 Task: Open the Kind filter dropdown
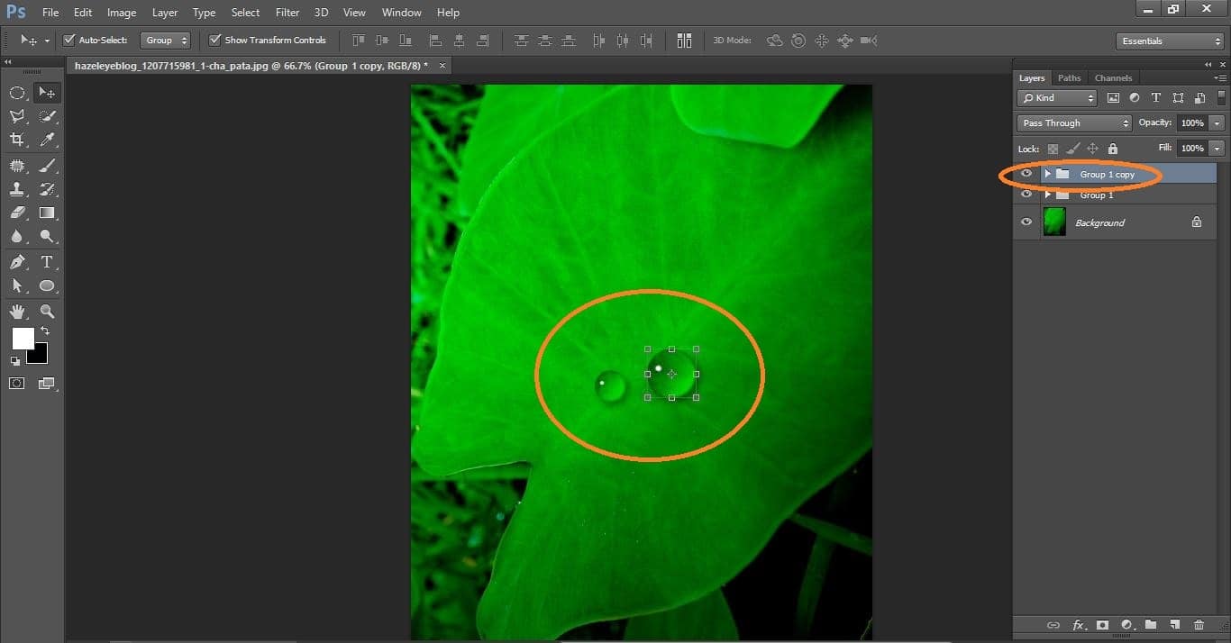(1055, 97)
